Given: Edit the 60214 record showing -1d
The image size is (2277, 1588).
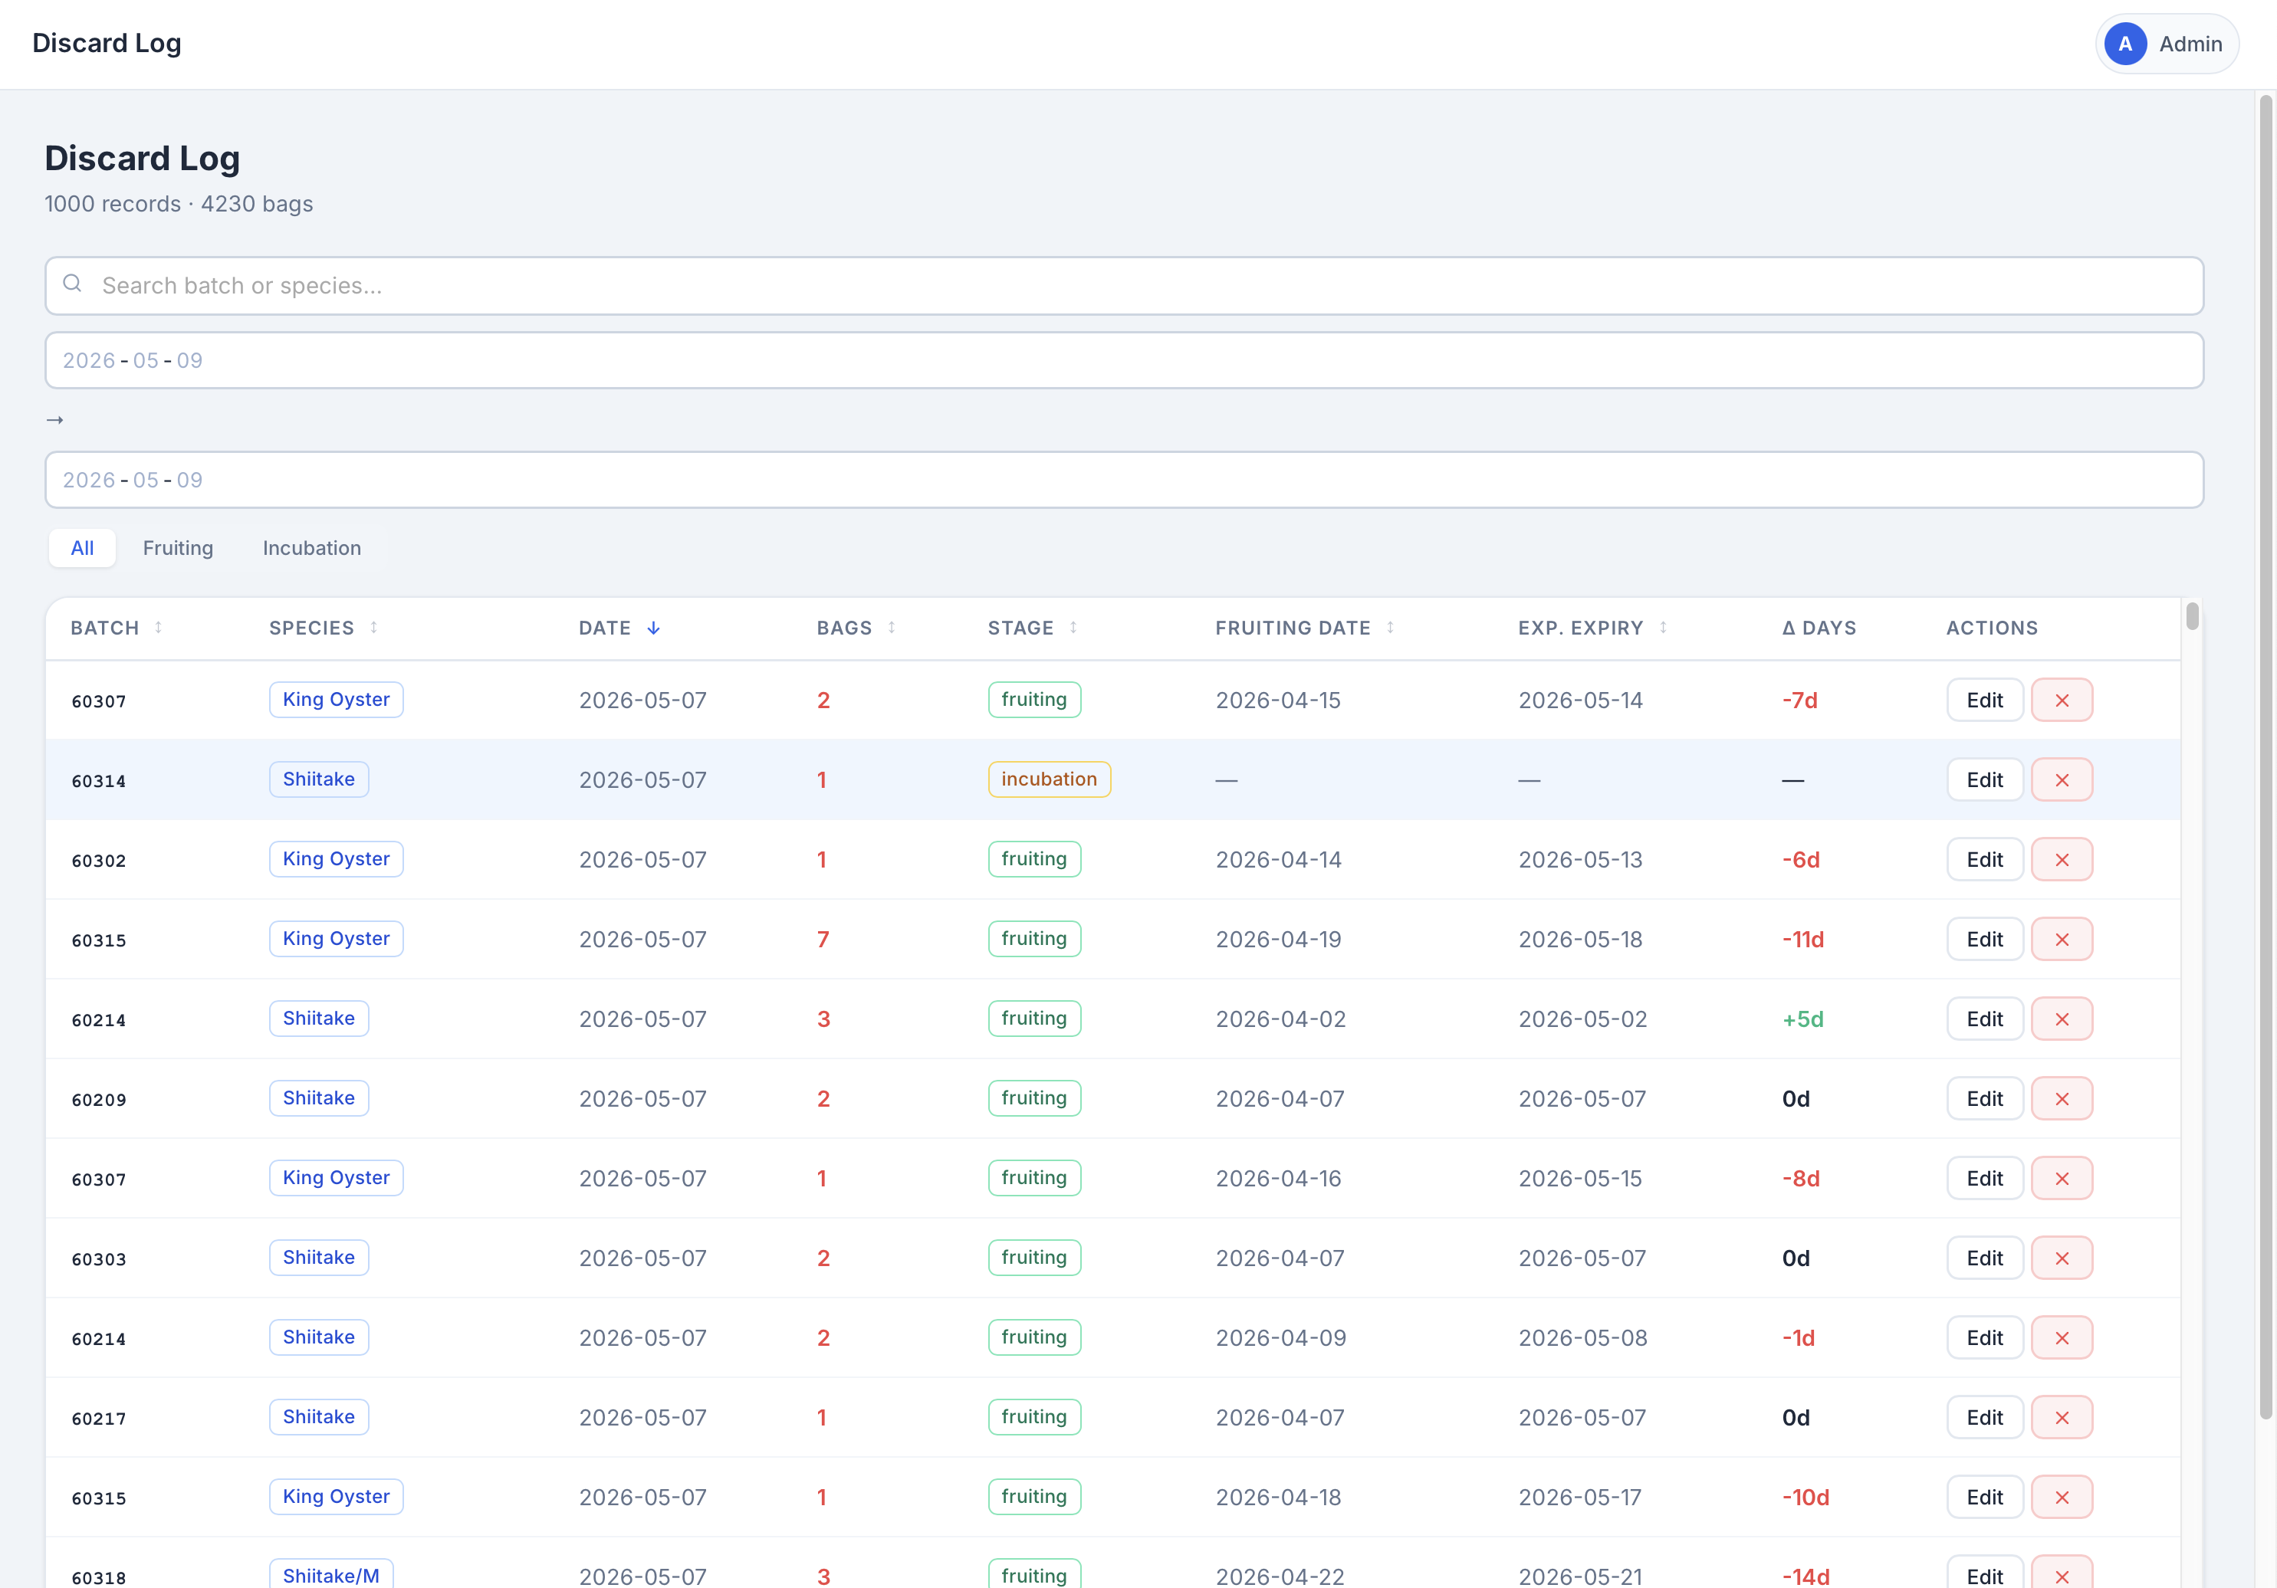Looking at the screenshot, I should pyautogui.click(x=1984, y=1337).
